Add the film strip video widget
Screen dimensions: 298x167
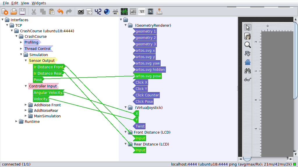pyautogui.click(x=150, y=12)
